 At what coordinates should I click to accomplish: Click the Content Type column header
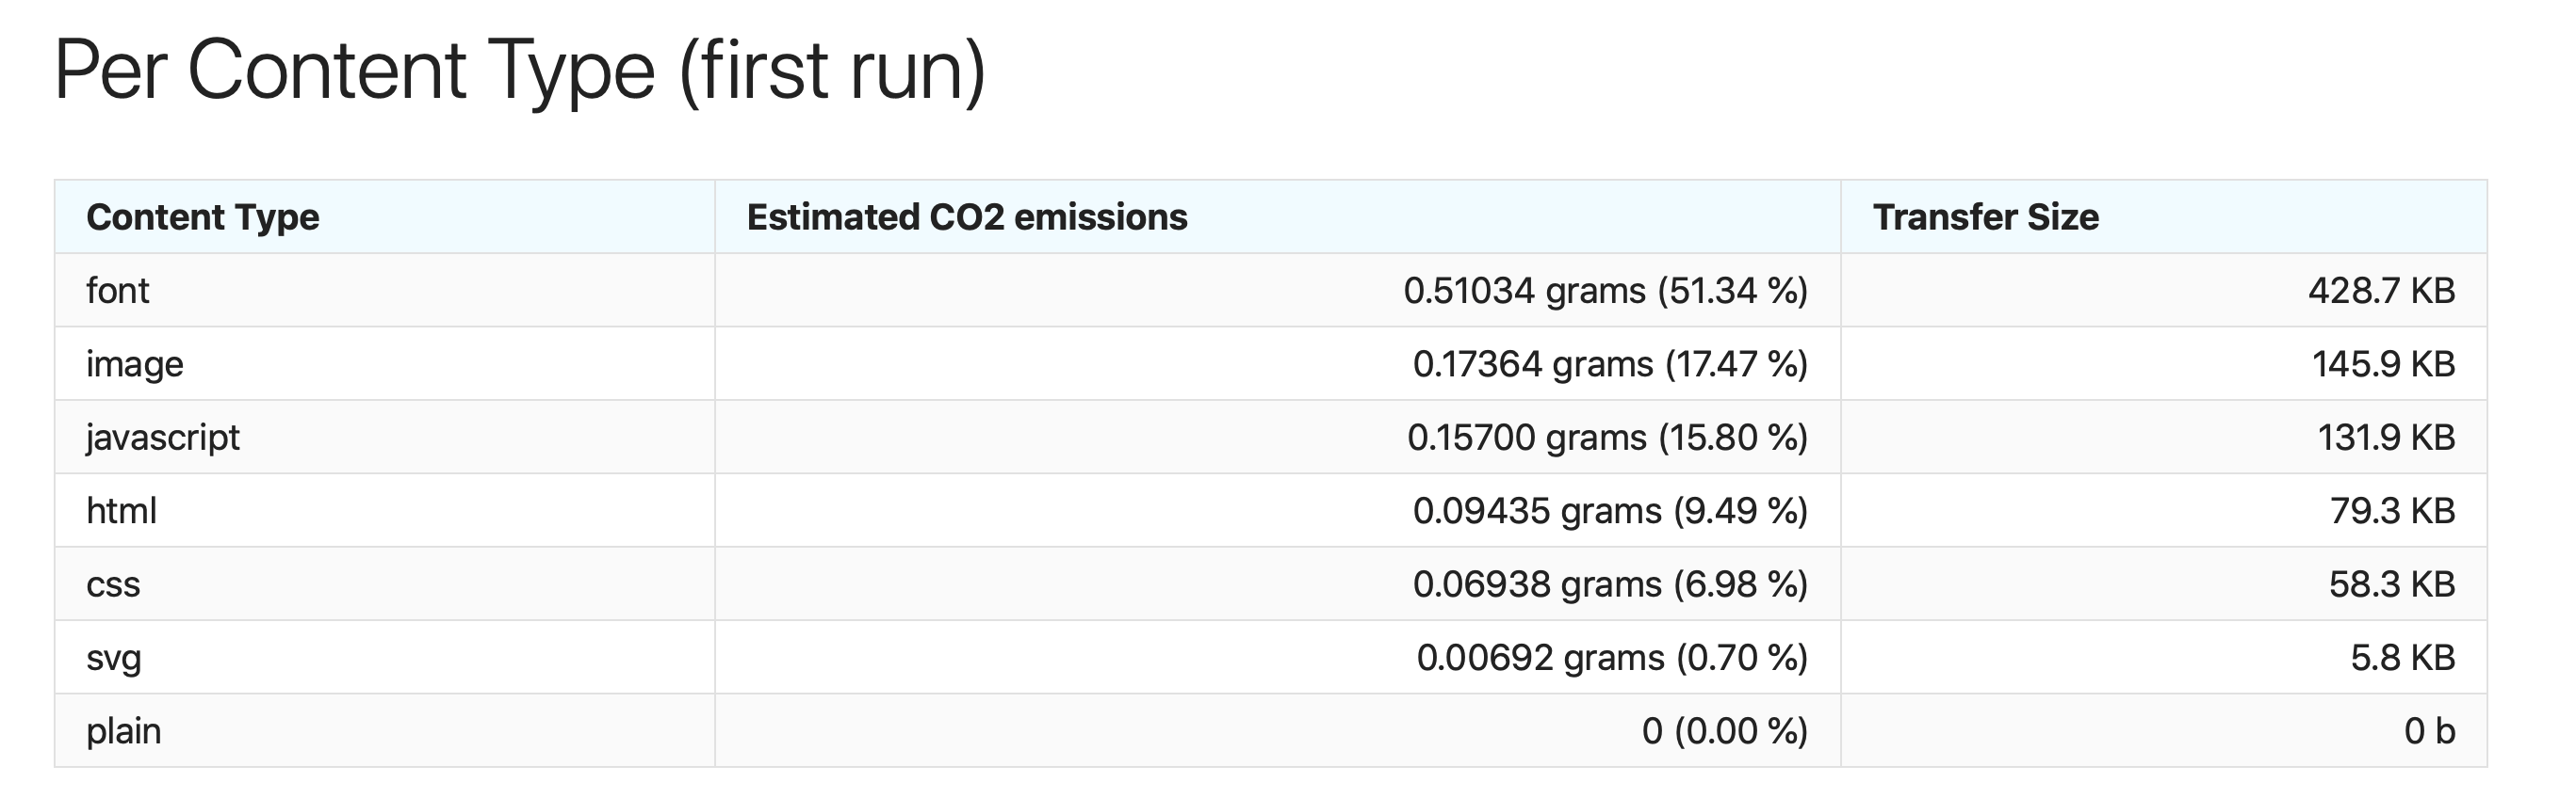203,216
